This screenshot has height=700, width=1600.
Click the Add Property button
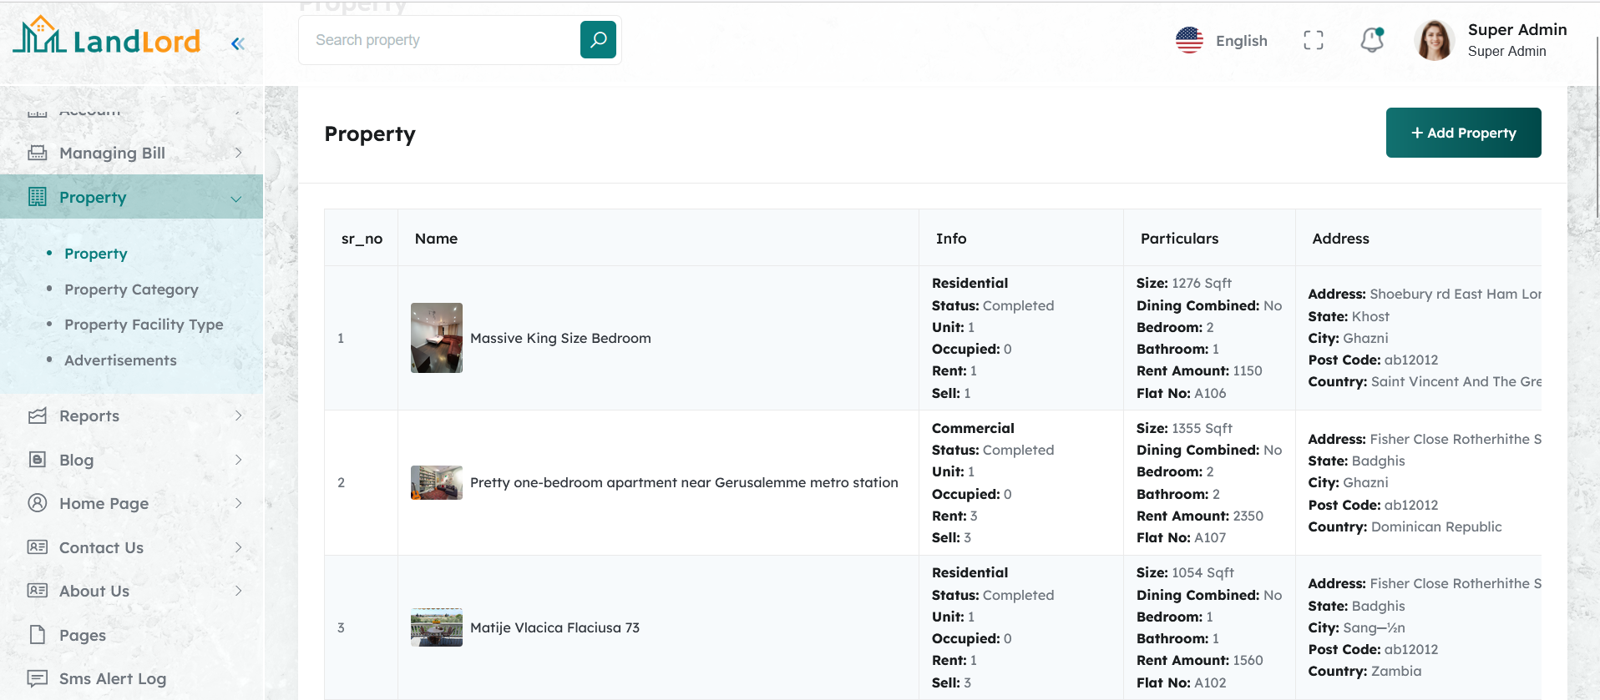tap(1463, 133)
